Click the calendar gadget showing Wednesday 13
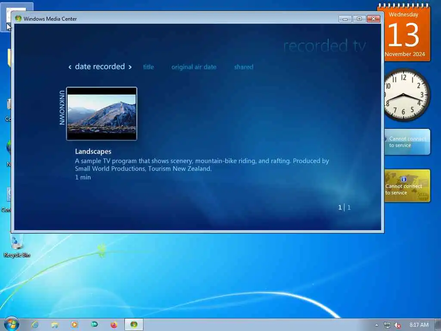Viewport: 441px width, 331px height. [404, 32]
